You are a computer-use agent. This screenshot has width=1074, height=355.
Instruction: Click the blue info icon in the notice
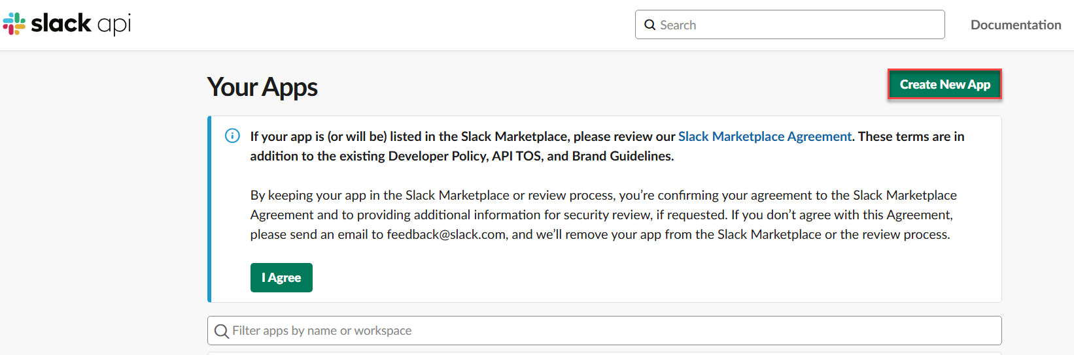coord(232,136)
